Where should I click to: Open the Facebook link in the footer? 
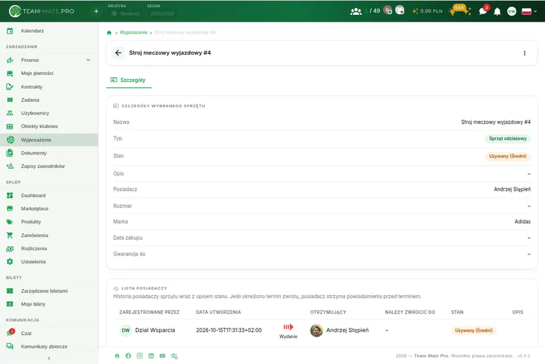[128, 355]
